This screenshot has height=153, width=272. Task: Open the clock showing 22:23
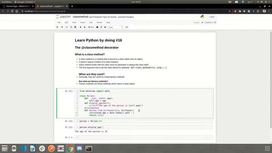pyautogui.click(x=136, y=2)
